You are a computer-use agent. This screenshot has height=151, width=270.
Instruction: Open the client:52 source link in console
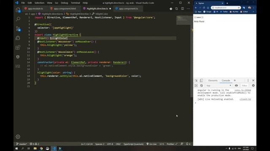point(245,99)
